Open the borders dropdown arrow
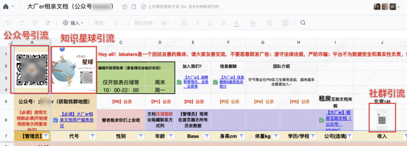Viewport: 407px width, 146px height. pos(275,23)
